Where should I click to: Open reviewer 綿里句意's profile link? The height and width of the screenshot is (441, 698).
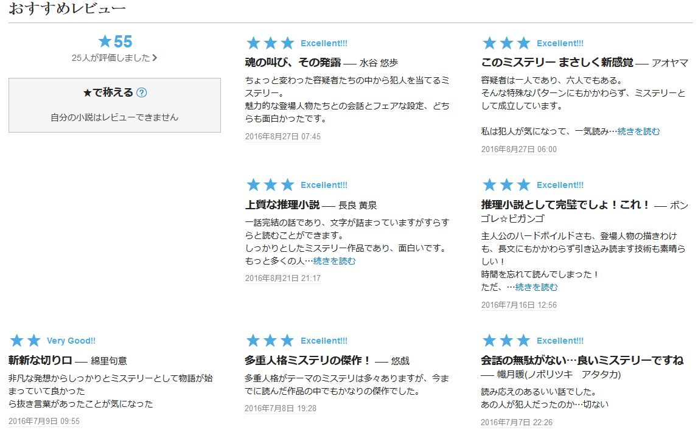(x=109, y=361)
